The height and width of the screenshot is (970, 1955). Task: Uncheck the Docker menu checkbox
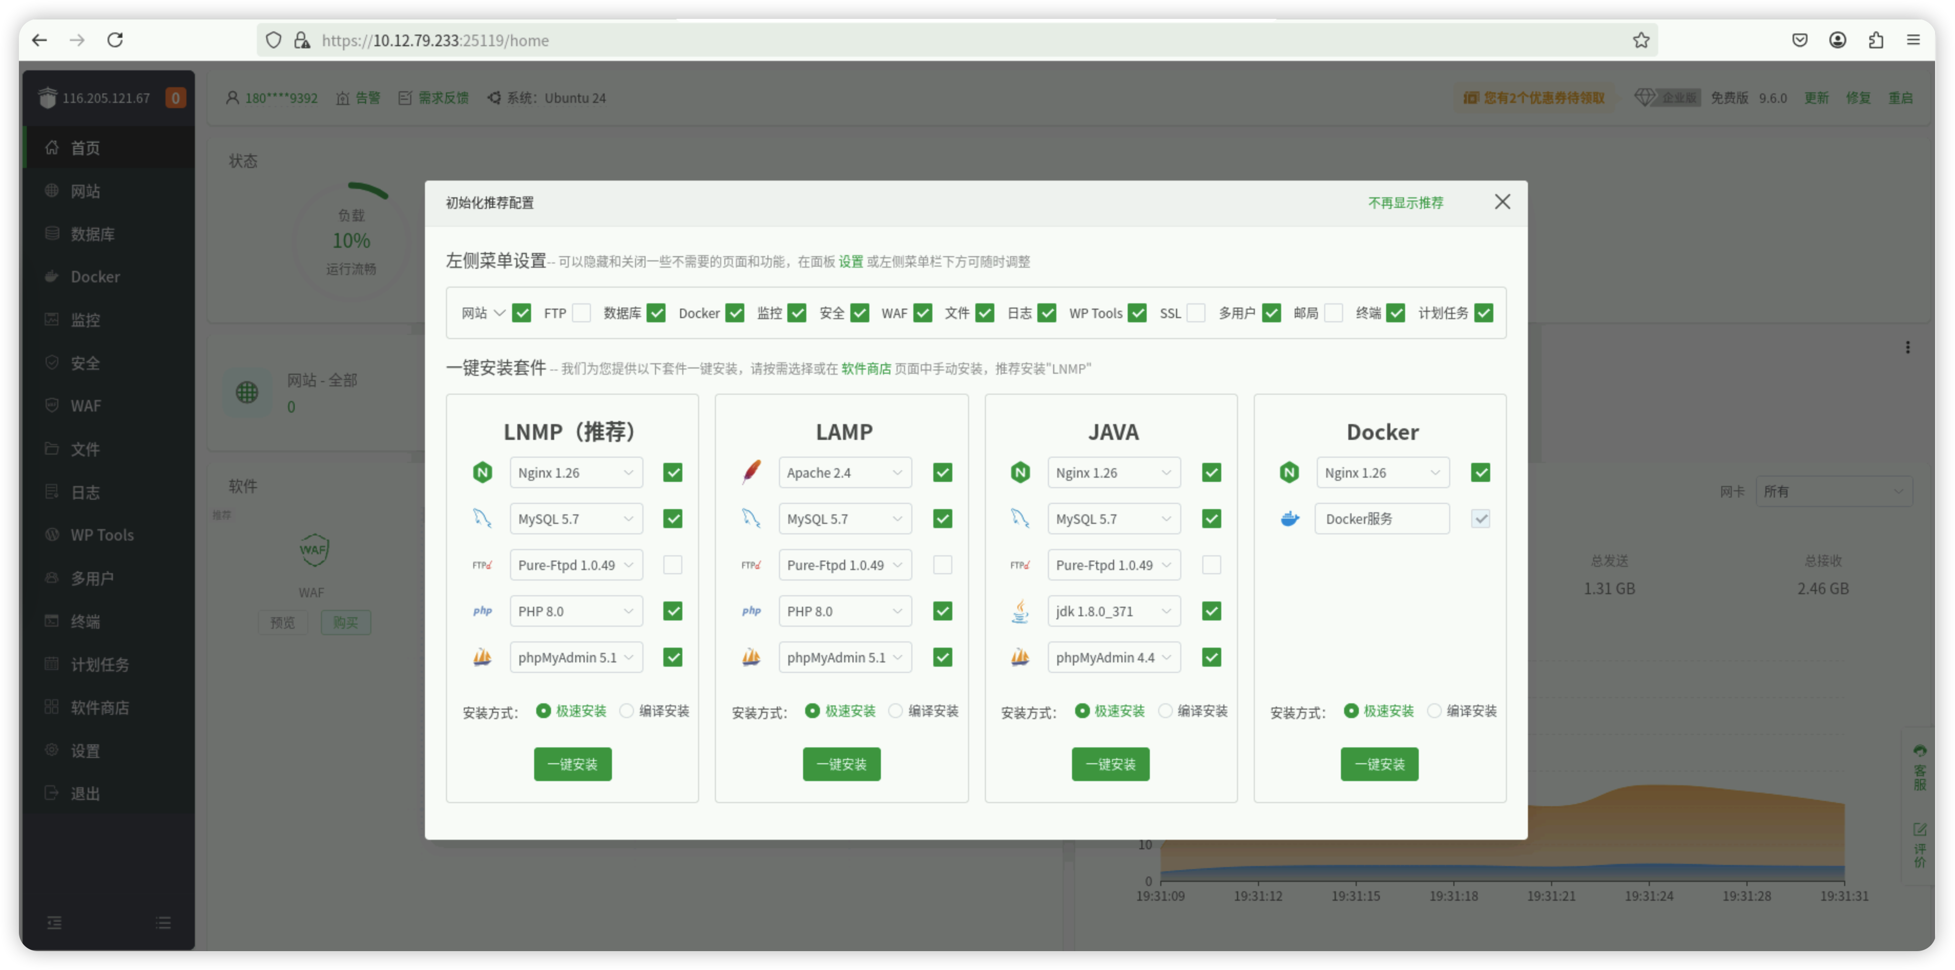pos(735,313)
